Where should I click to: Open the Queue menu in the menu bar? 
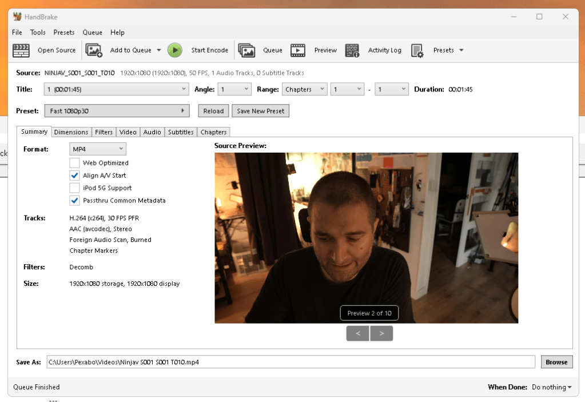[93, 33]
